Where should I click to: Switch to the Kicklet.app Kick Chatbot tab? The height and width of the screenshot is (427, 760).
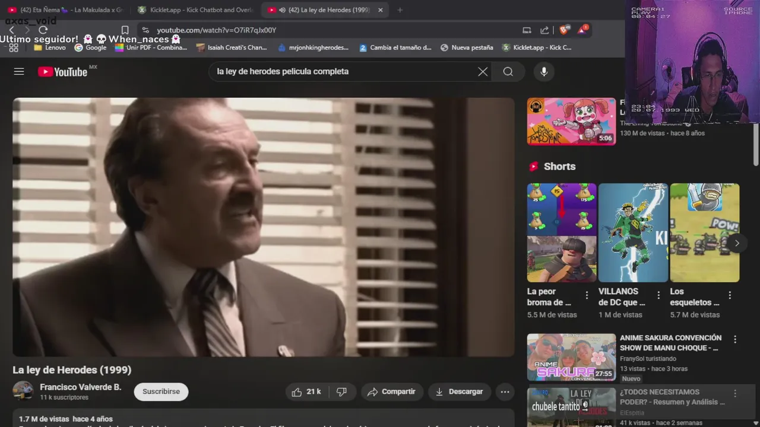tap(195, 10)
